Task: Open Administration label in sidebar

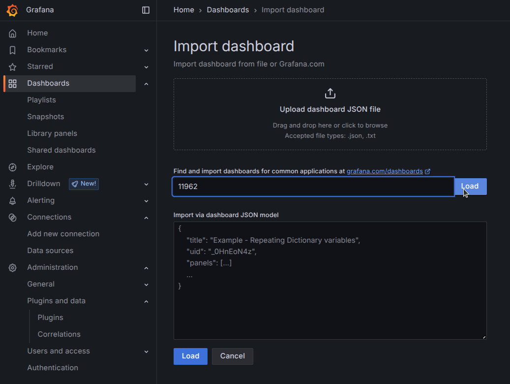Action: click(52, 267)
